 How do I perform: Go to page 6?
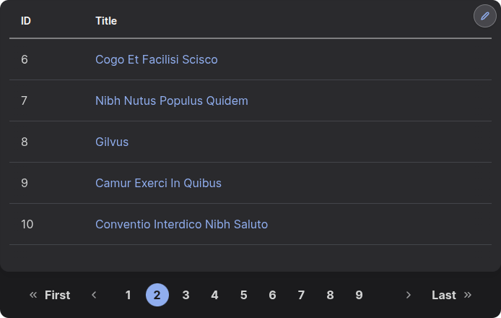coord(273,295)
